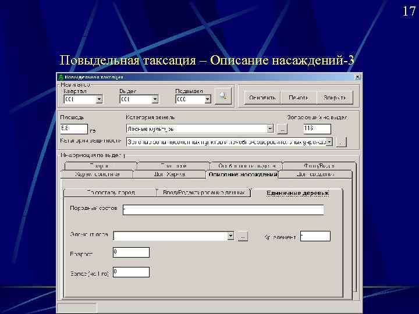Click the Кр. элемент input field

[315, 236]
